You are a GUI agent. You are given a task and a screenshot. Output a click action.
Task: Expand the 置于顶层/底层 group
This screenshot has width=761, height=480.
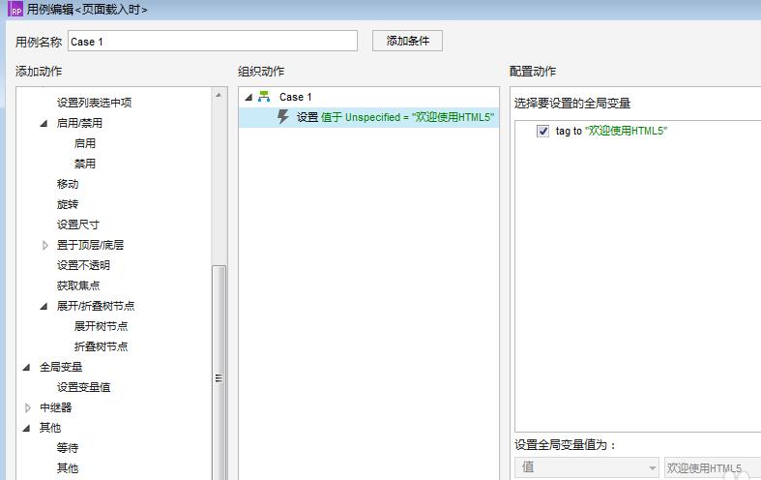45,246
